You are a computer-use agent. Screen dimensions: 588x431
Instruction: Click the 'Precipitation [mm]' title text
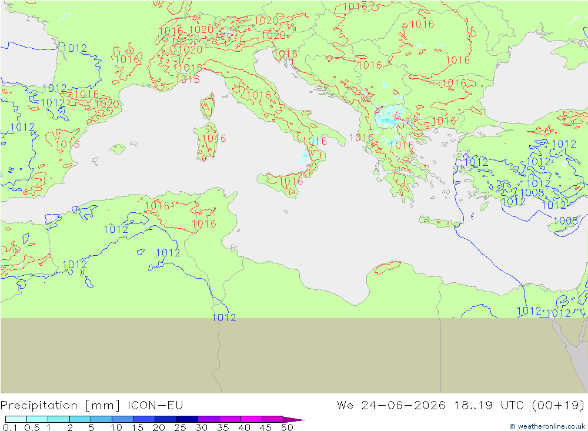pyautogui.click(x=61, y=406)
